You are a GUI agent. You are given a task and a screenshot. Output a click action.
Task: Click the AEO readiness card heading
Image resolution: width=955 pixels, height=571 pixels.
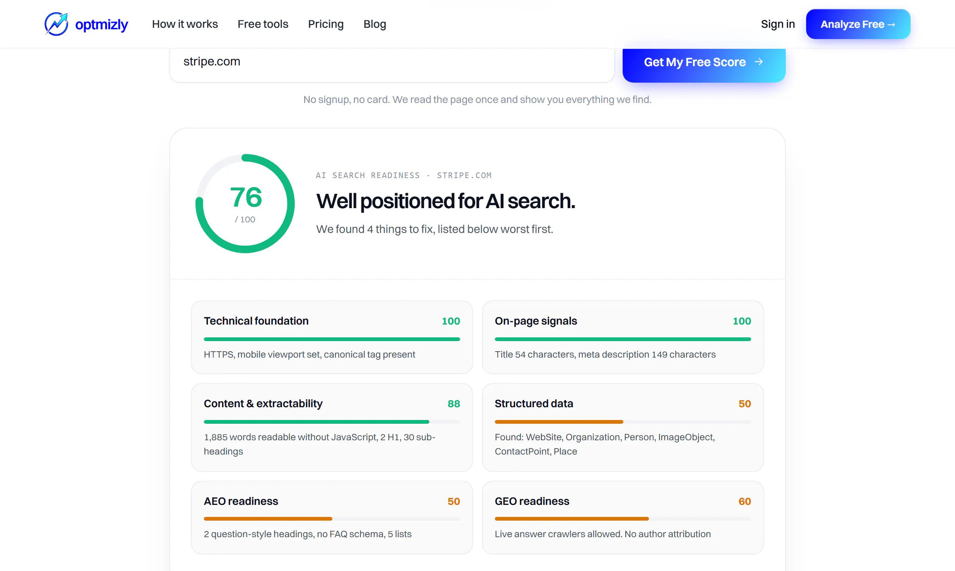tap(241, 501)
